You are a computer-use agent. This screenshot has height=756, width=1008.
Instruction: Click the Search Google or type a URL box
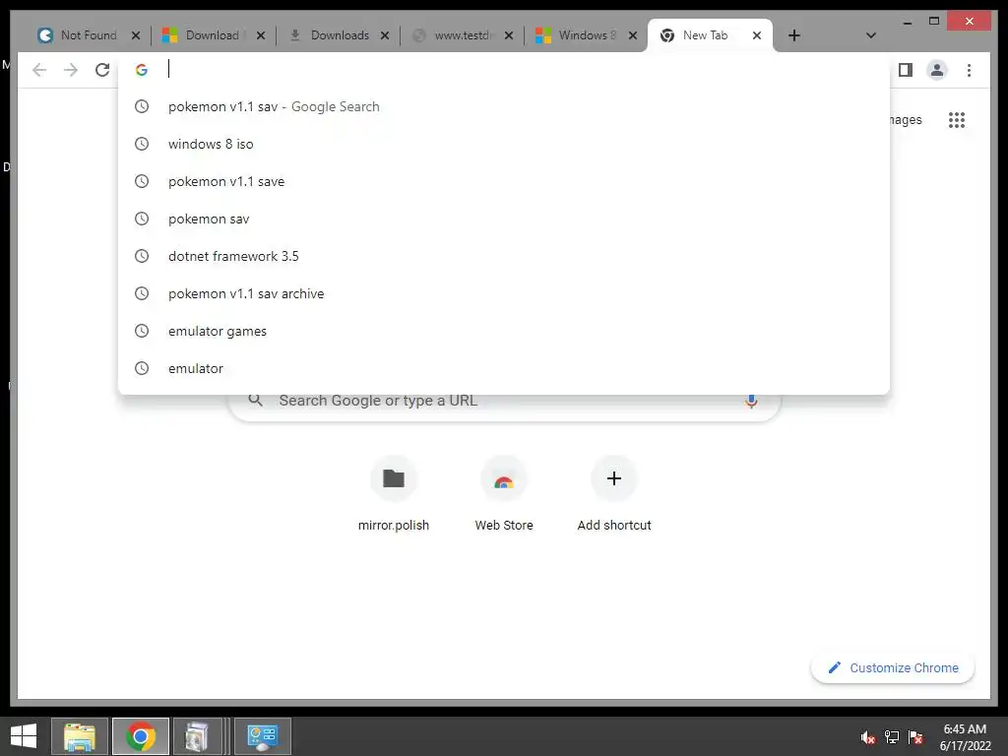pos(504,401)
